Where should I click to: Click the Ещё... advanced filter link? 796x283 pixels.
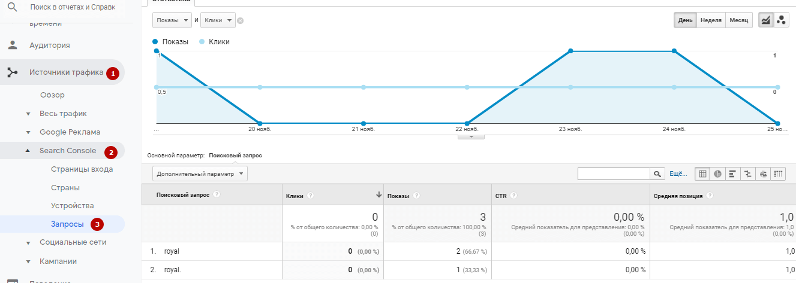pos(678,174)
